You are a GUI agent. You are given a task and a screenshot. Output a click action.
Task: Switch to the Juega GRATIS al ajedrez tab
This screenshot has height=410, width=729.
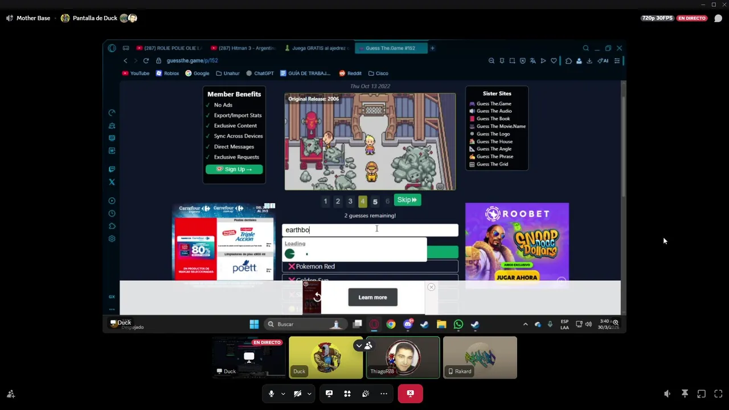(x=317, y=48)
